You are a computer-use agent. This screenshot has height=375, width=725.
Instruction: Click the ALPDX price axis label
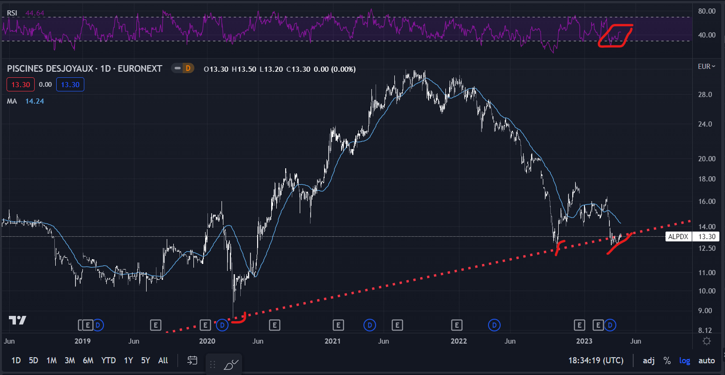[x=678, y=237]
